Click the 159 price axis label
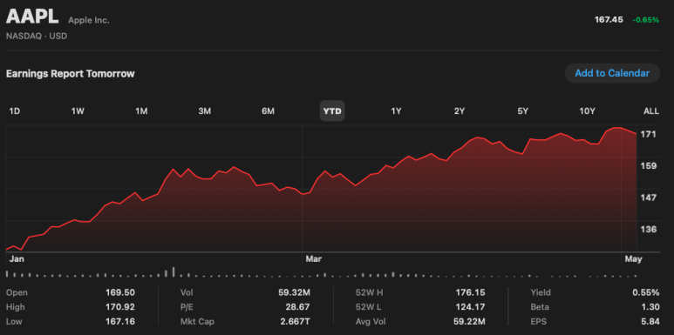 pyautogui.click(x=649, y=165)
